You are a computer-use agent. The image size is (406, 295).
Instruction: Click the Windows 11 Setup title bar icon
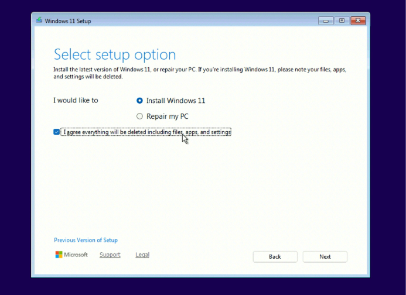[39, 20]
